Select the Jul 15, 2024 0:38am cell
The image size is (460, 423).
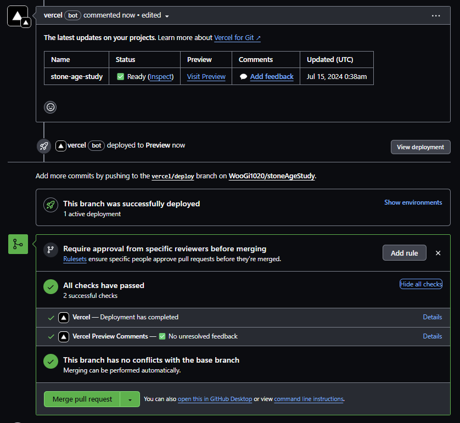(x=337, y=77)
